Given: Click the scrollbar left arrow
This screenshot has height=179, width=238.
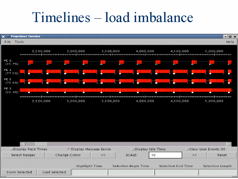Looking at the screenshot, I should click(22, 144).
